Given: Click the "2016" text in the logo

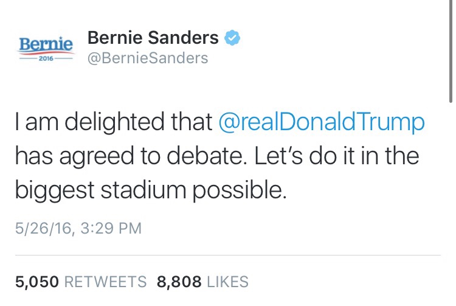Looking at the screenshot, I should (x=46, y=60).
